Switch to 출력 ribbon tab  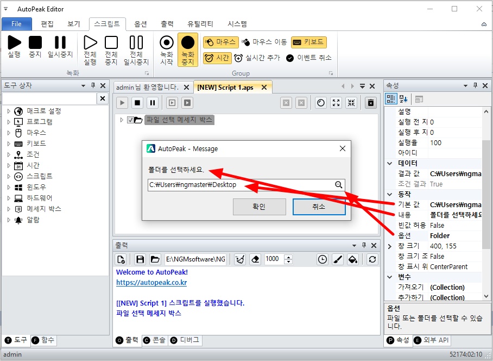coord(167,24)
